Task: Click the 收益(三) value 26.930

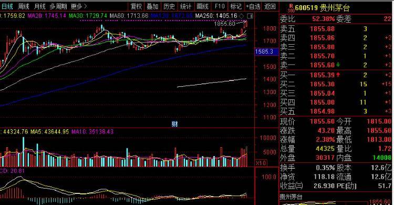Action: (x=324, y=186)
